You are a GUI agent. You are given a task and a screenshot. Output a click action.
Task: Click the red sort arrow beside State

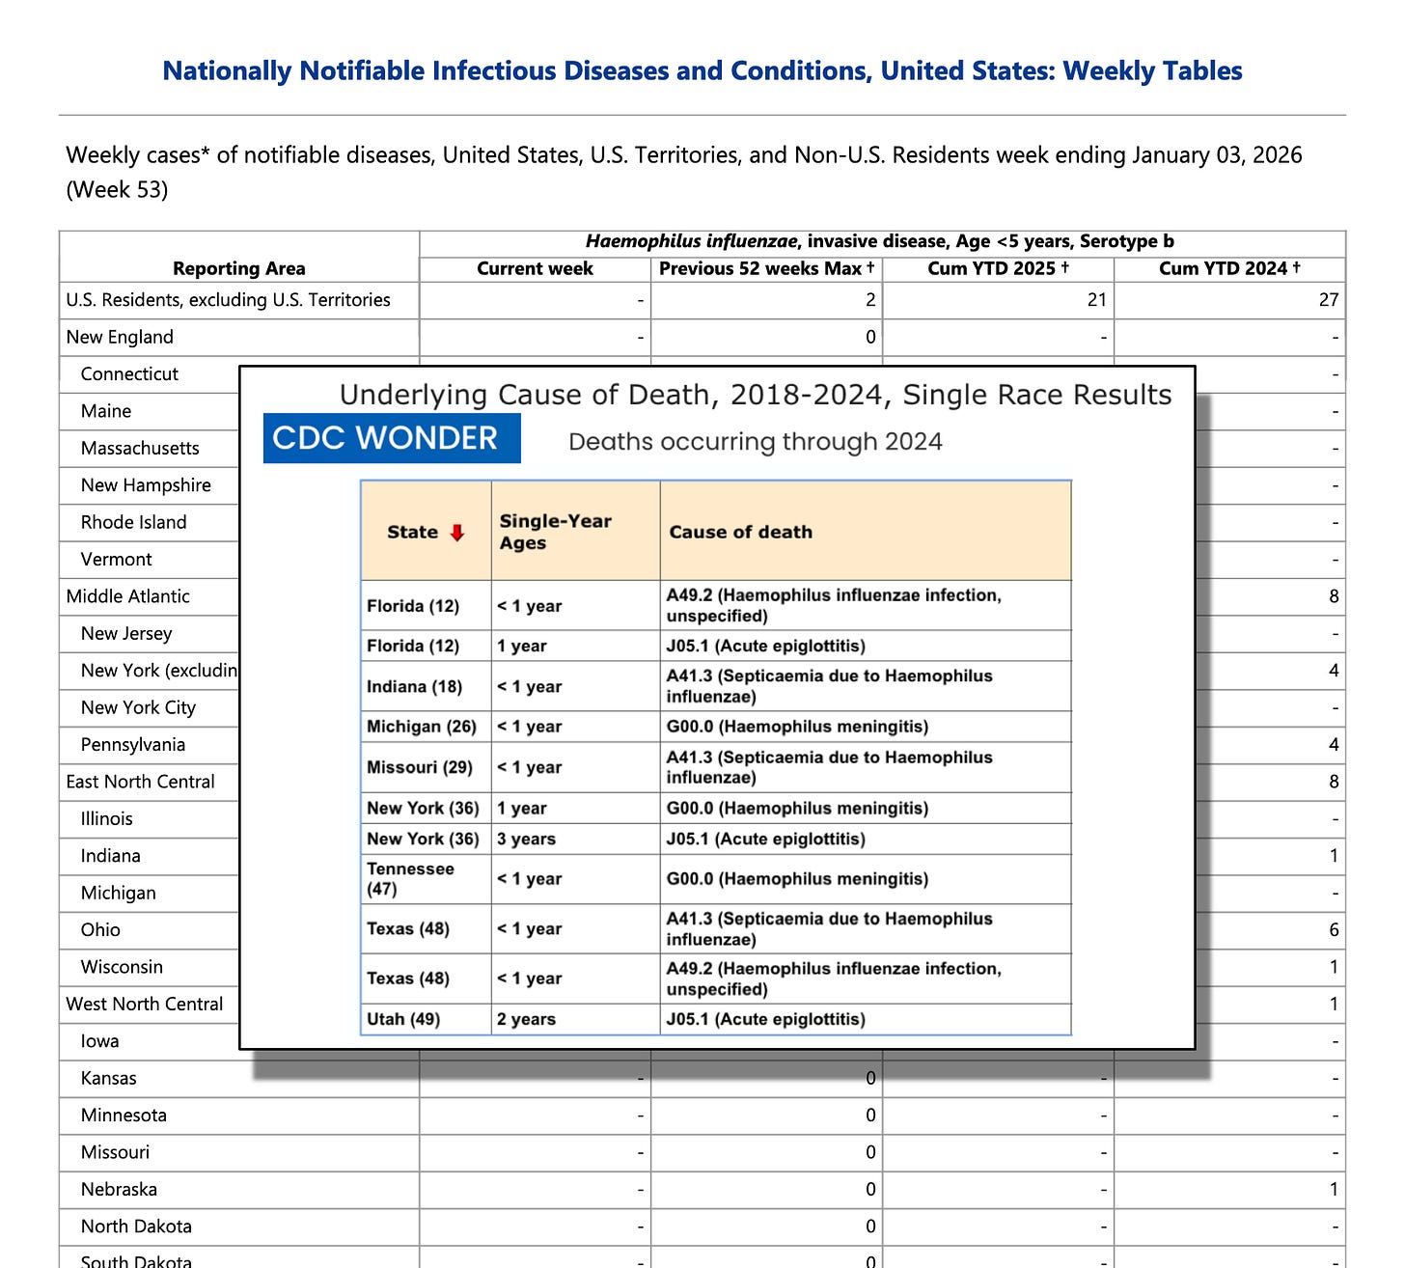457,533
